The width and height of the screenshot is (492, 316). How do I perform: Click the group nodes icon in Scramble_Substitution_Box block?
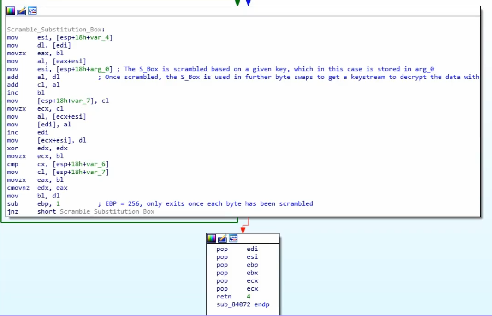(x=32, y=11)
